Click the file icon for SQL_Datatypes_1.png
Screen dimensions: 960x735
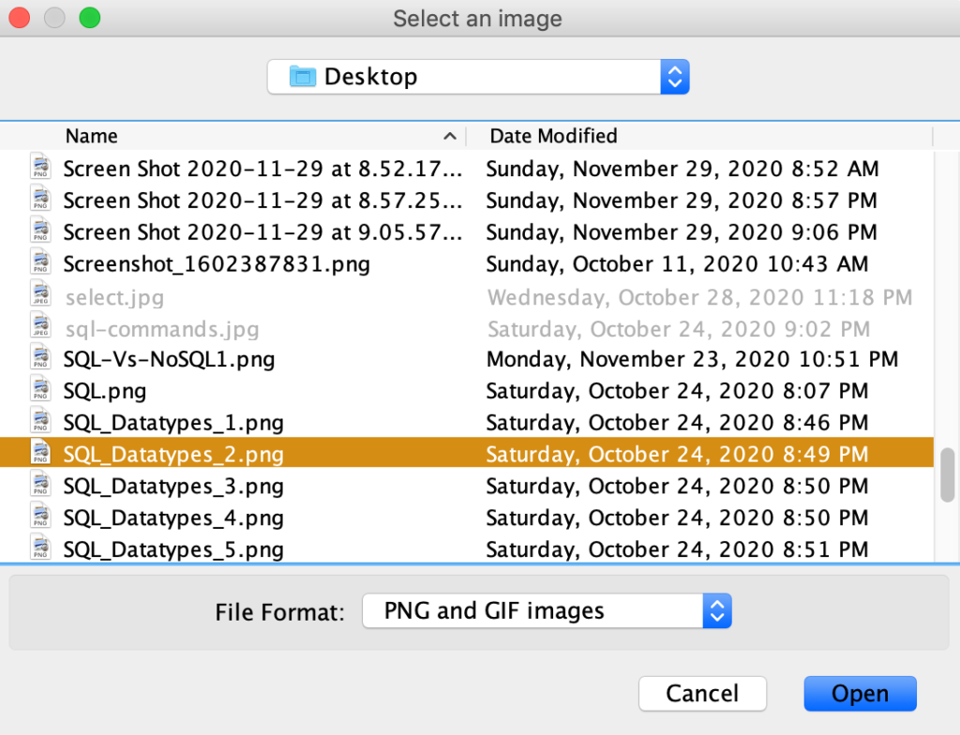(x=40, y=423)
